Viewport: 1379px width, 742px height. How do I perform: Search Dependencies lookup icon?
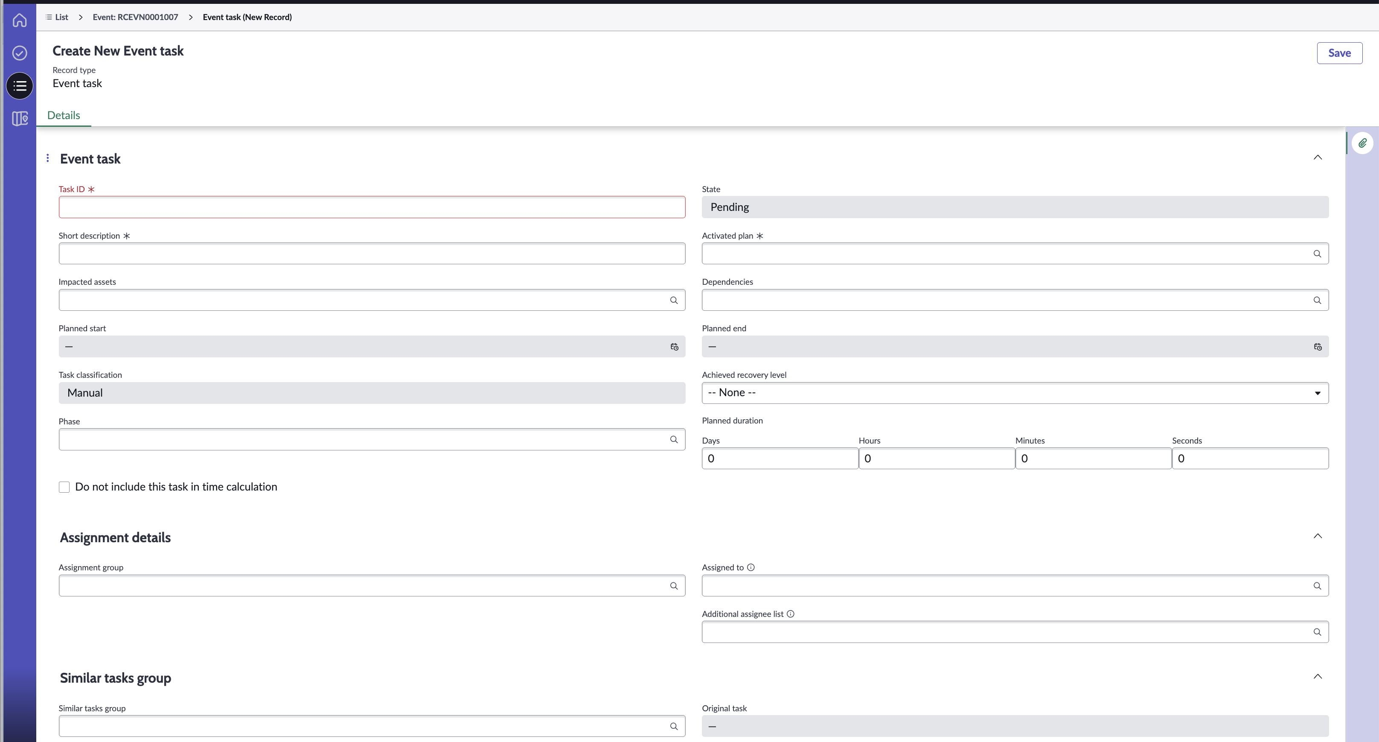pyautogui.click(x=1317, y=301)
